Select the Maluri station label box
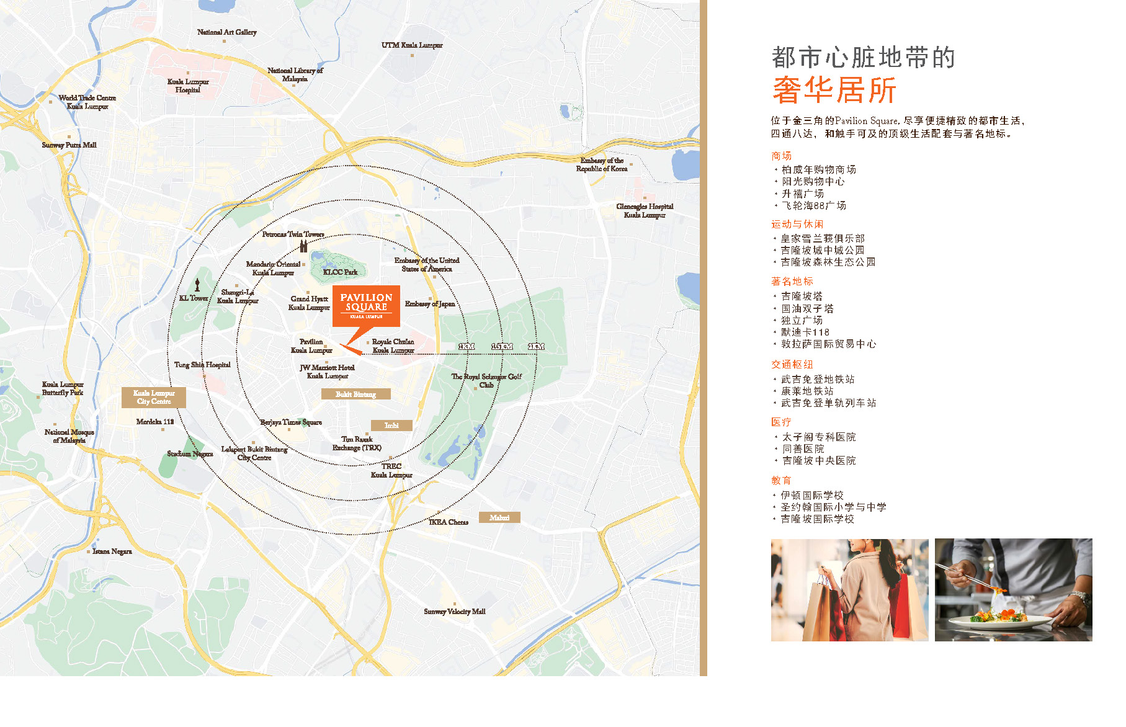This screenshot has width=1126, height=727. point(499,517)
